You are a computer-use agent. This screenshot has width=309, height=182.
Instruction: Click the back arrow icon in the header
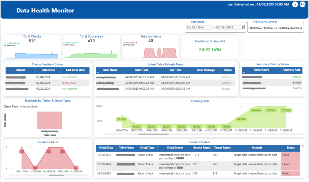click(x=302, y=5)
